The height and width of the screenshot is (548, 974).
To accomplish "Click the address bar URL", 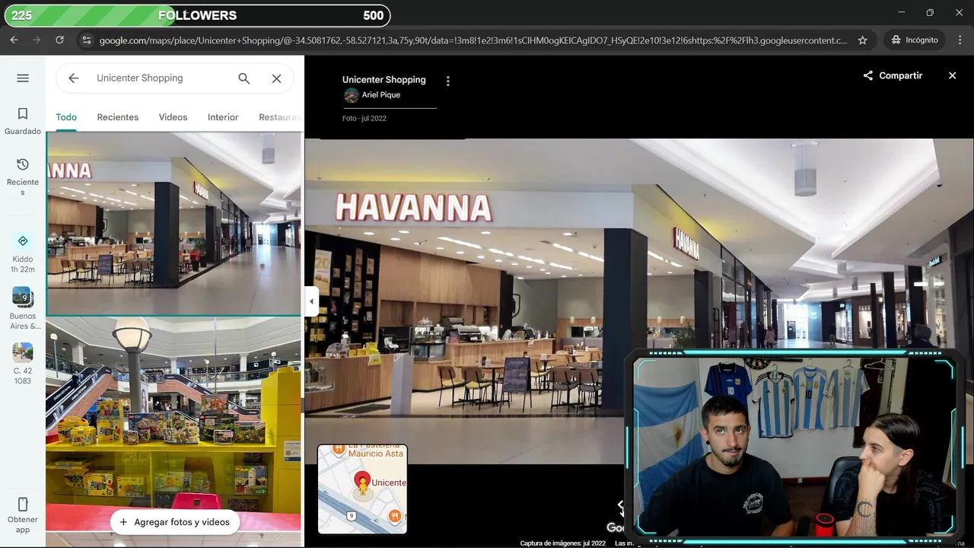I will [473, 40].
